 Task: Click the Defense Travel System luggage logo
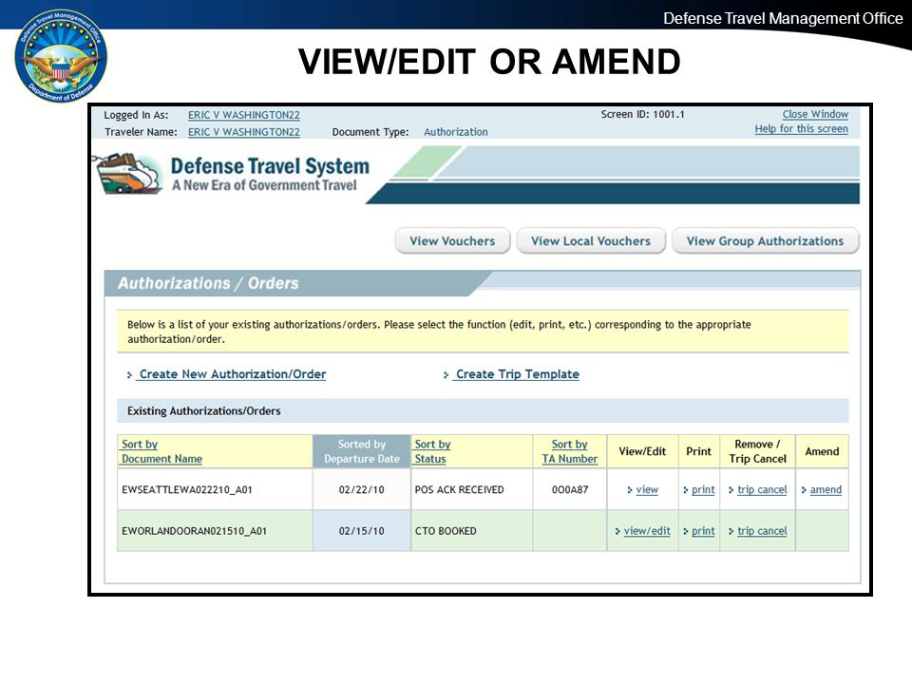pyautogui.click(x=129, y=173)
